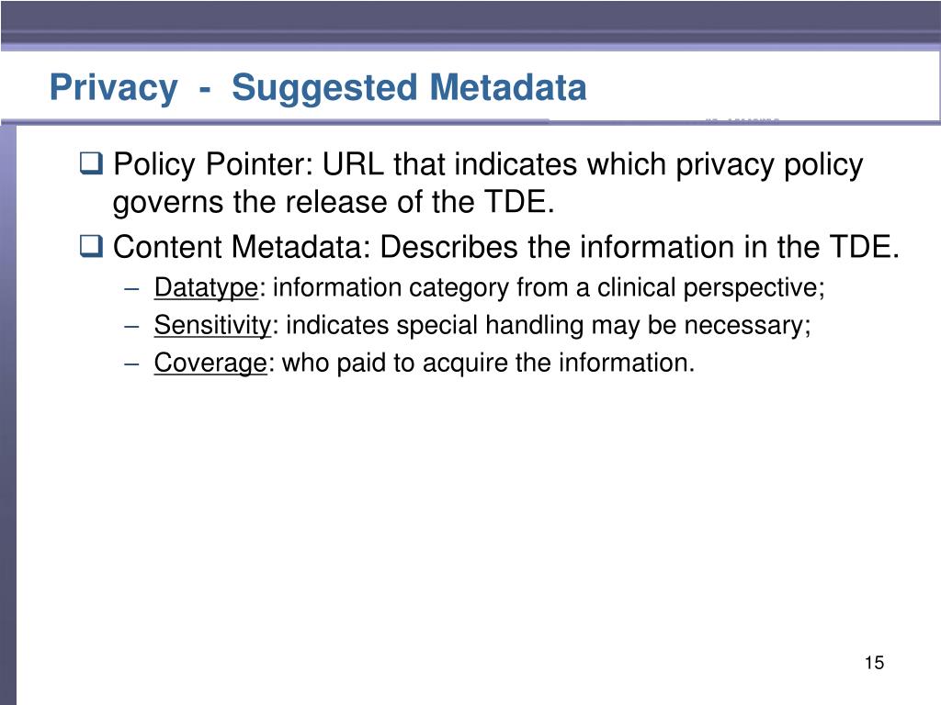Click the word 'Suggested' in the title

324,89
